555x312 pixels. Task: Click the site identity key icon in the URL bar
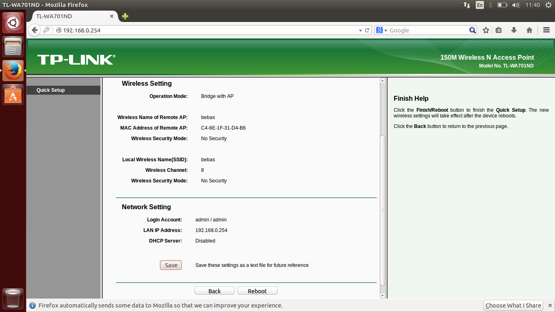point(46,30)
